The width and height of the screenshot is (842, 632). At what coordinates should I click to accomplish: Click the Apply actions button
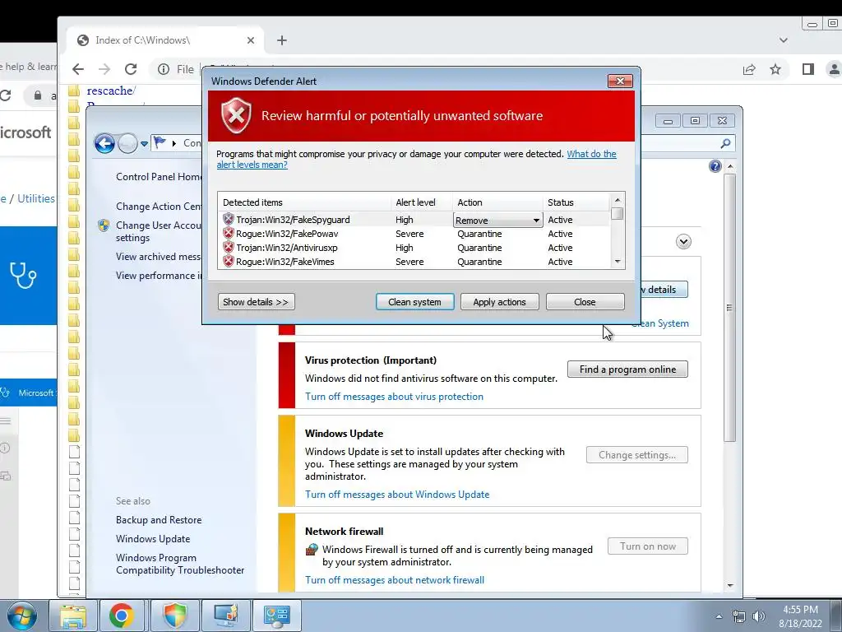click(x=499, y=302)
